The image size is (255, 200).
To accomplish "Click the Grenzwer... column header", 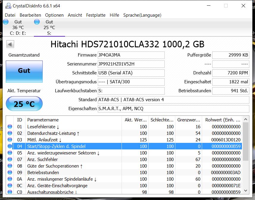I will pyautogui.click(x=189, y=120).
